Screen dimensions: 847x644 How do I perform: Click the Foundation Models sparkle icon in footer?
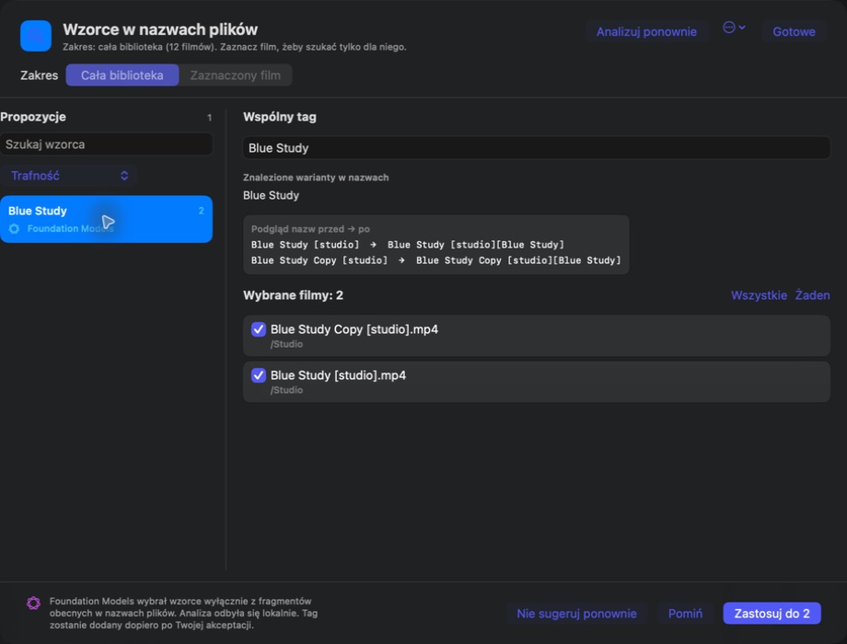point(33,603)
